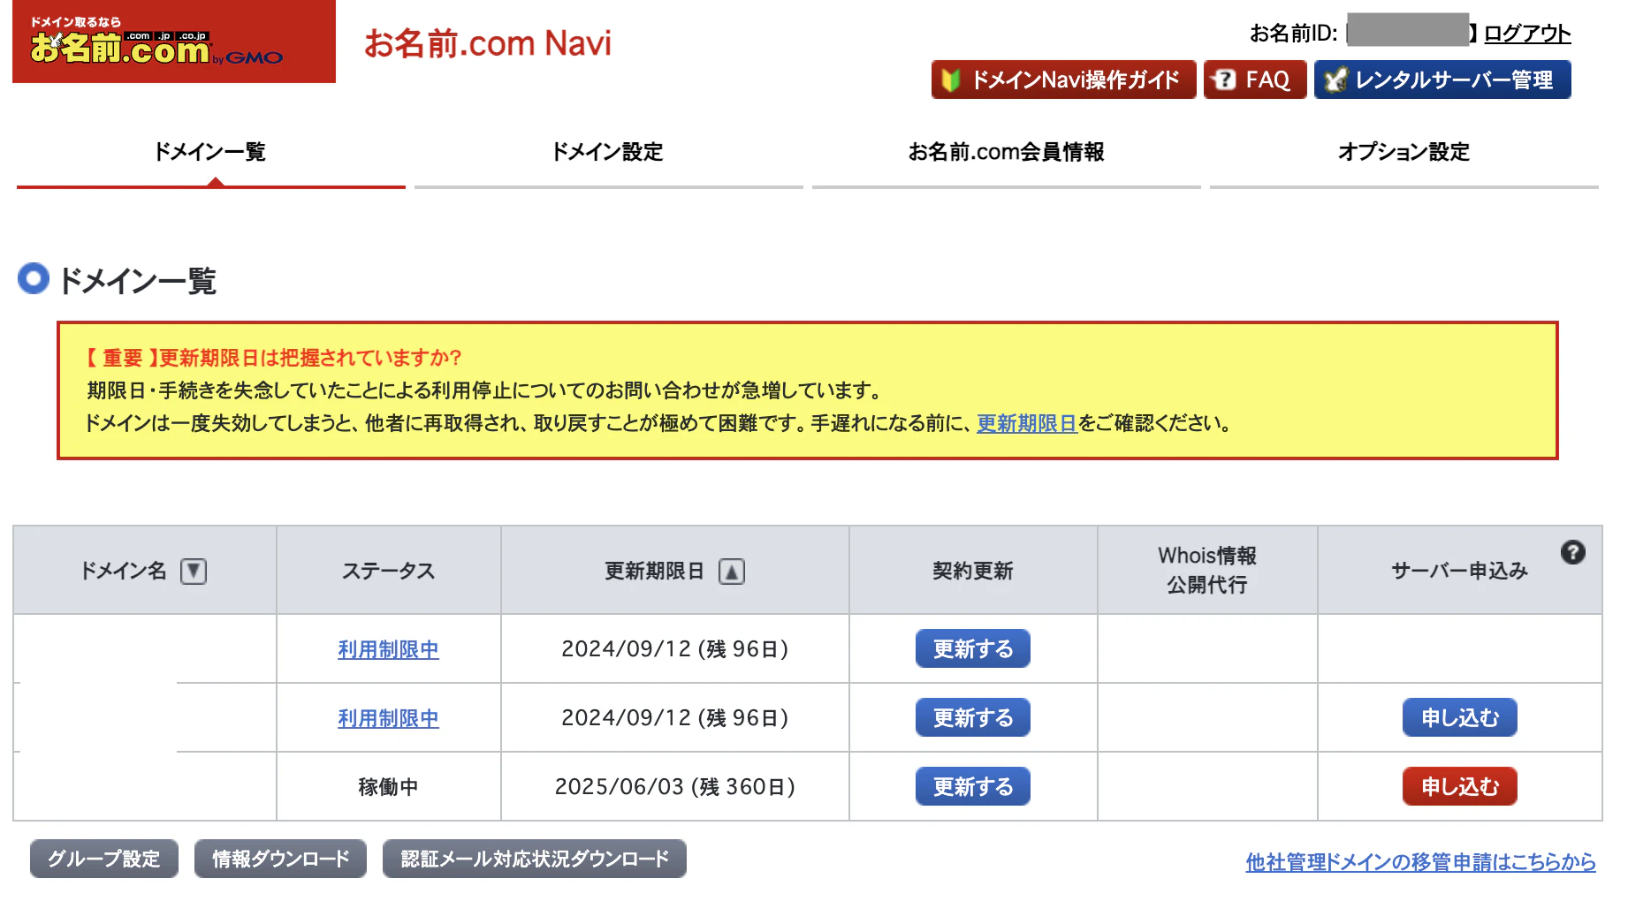Click 更新する in first 2024/09/12 row
The image size is (1628, 924).
click(x=973, y=648)
